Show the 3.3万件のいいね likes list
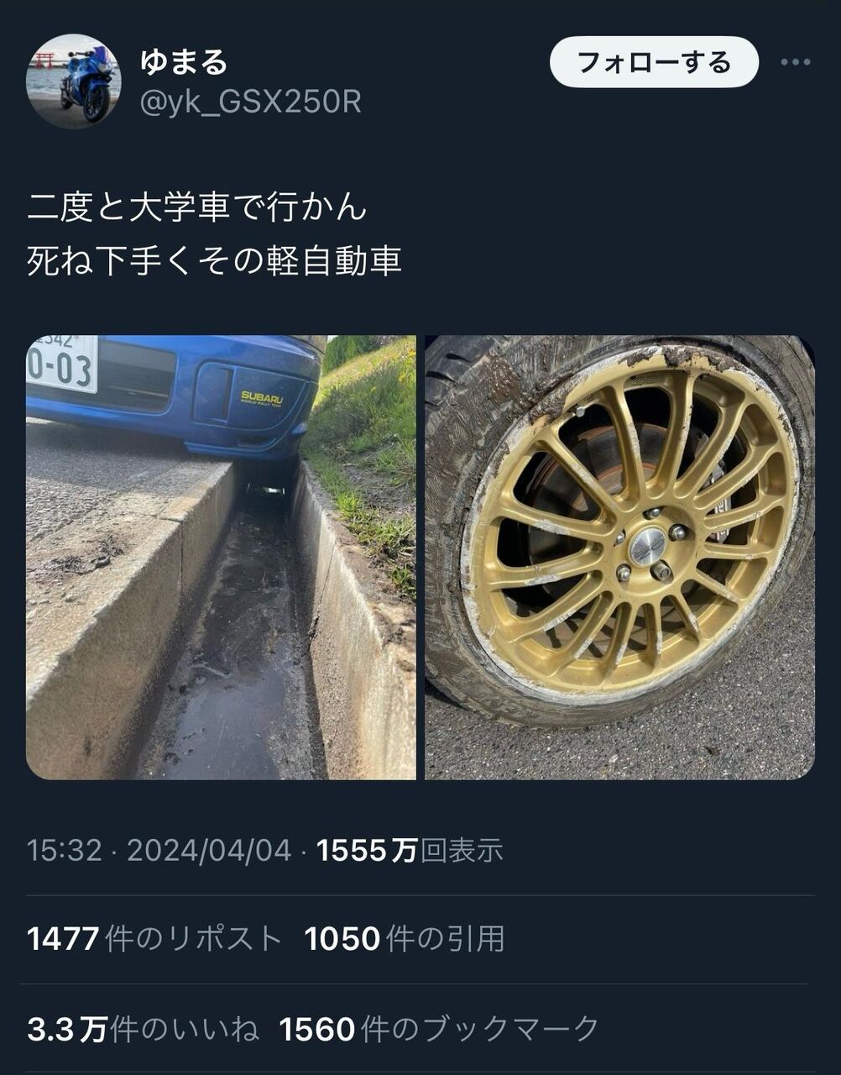 pyautogui.click(x=144, y=1029)
